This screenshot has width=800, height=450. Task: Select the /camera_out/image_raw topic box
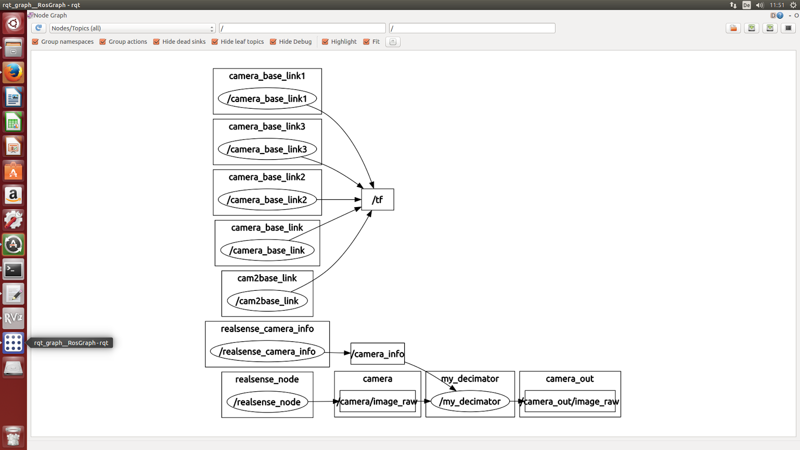pyautogui.click(x=570, y=402)
